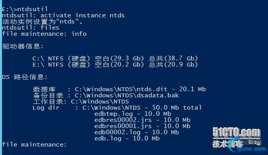Click the 51CTO.com watermark logo
268x155 pixels.
(236, 132)
